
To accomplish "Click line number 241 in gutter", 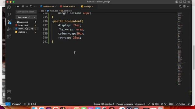I will (x=45, y=42).
